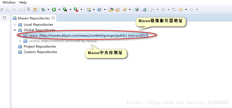The width and height of the screenshot is (232, 108).
Task: Click the restore icon in the left minimized panel
Action: click(x=4, y=18)
